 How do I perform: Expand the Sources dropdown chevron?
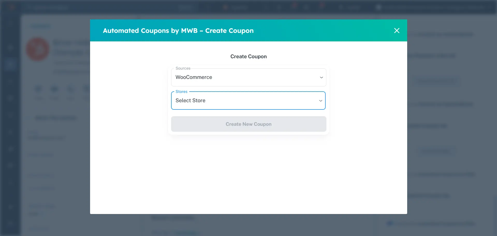321,77
